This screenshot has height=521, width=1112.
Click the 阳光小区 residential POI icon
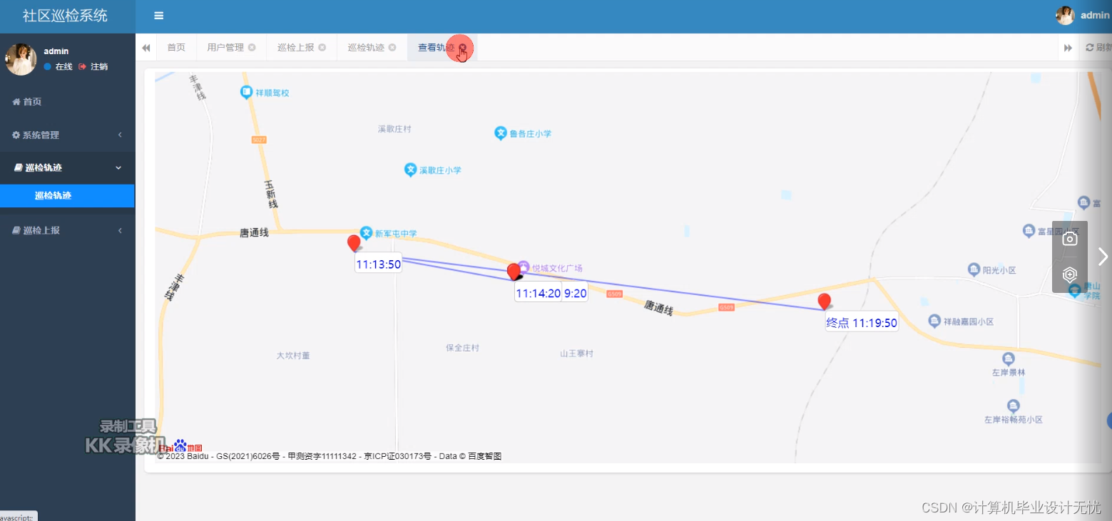click(974, 269)
